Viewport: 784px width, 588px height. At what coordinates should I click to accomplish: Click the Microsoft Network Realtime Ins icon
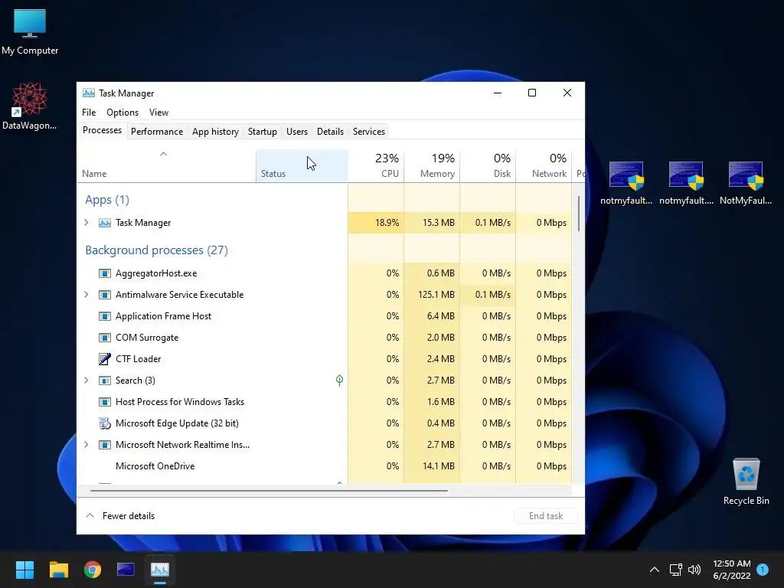pyautogui.click(x=104, y=445)
